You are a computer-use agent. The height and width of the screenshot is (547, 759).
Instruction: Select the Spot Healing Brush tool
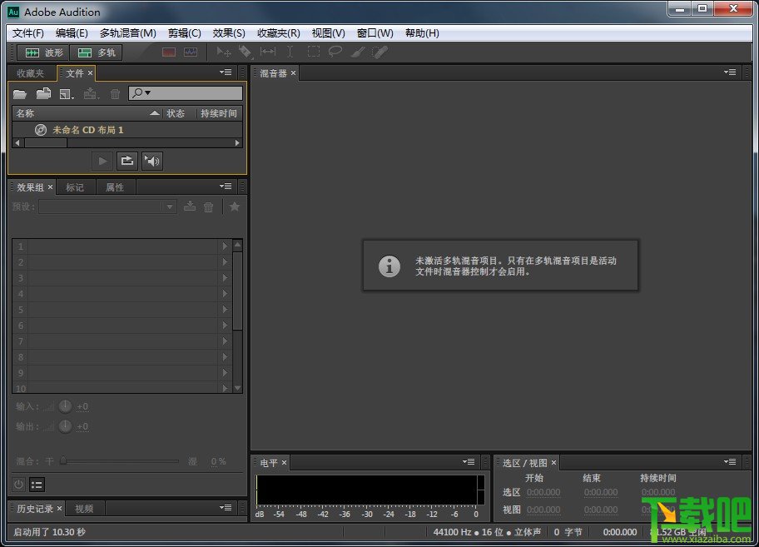pos(379,52)
